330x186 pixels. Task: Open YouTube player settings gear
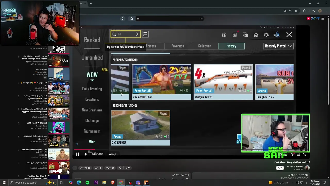tap(292, 154)
